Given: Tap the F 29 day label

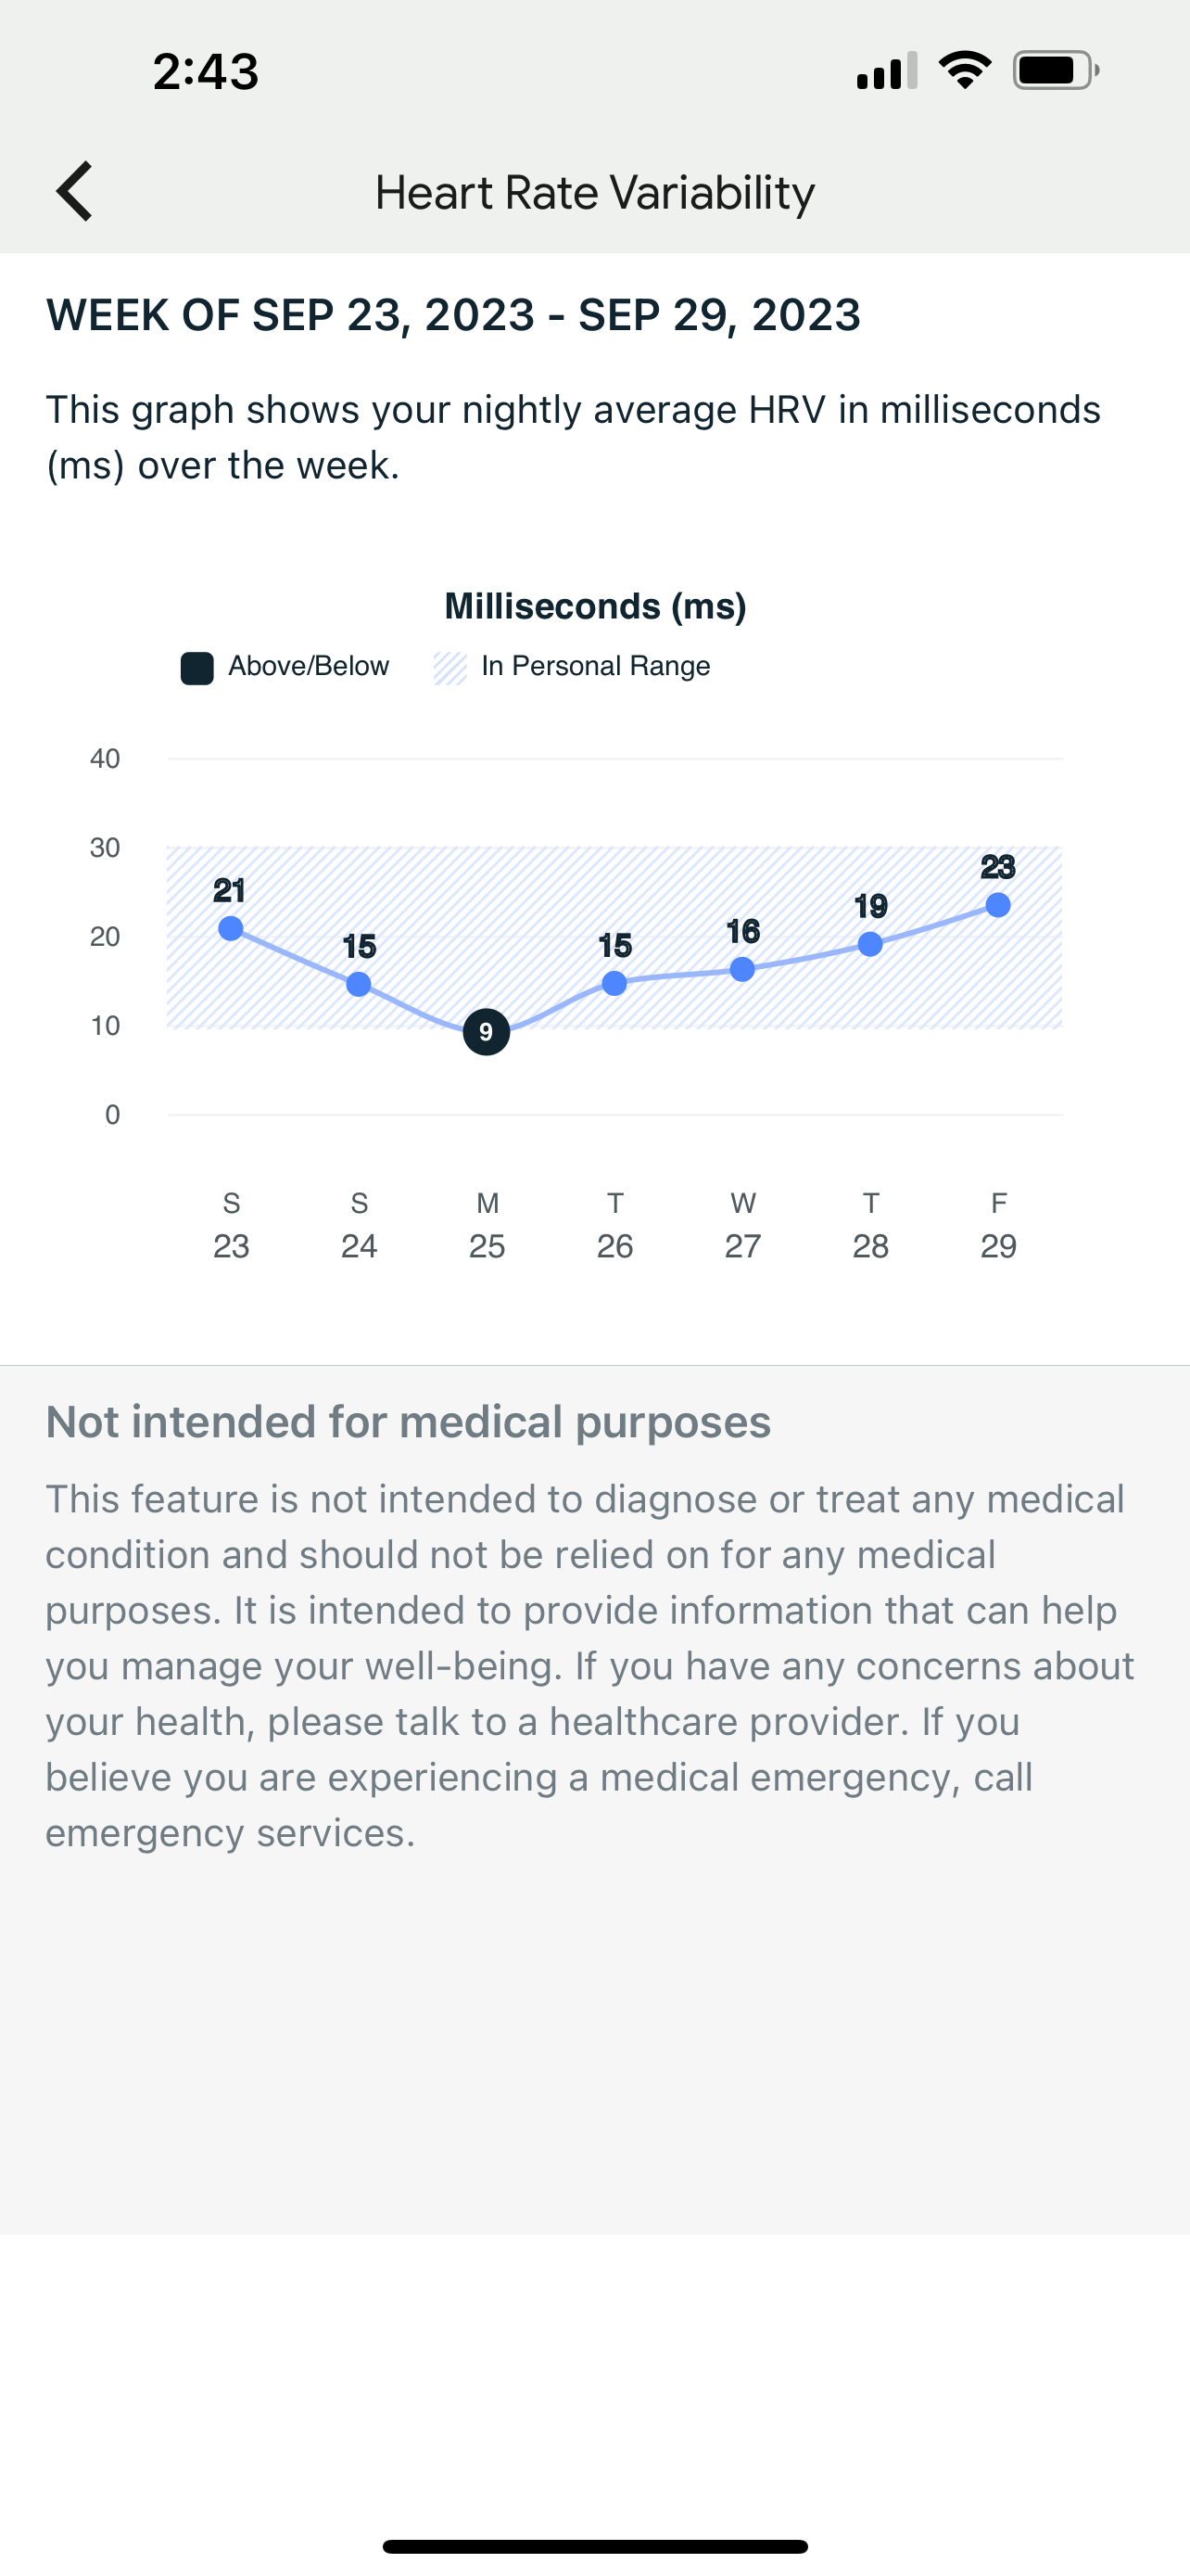Looking at the screenshot, I should (998, 1225).
